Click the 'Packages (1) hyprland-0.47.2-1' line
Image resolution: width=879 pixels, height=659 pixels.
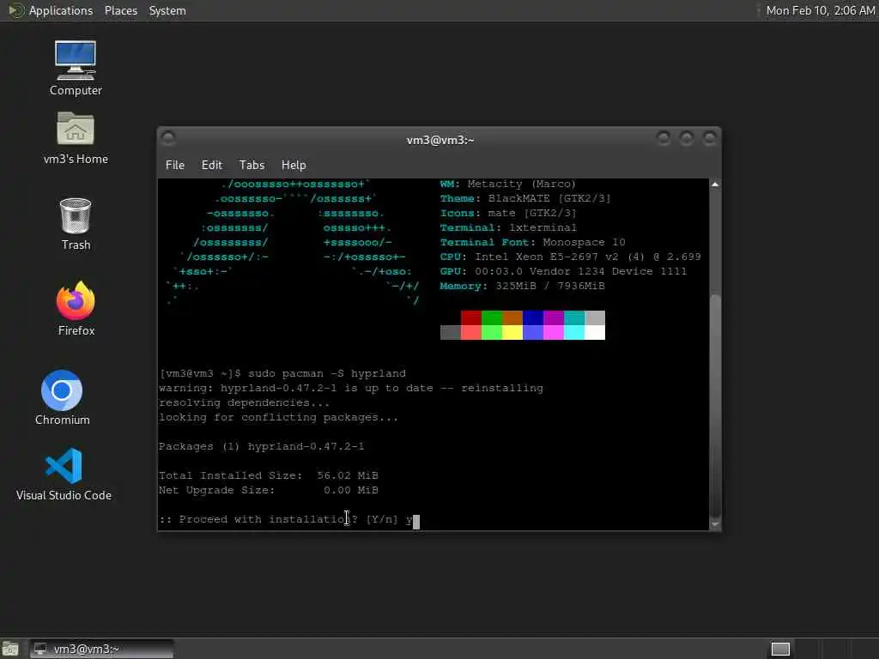[261, 446]
